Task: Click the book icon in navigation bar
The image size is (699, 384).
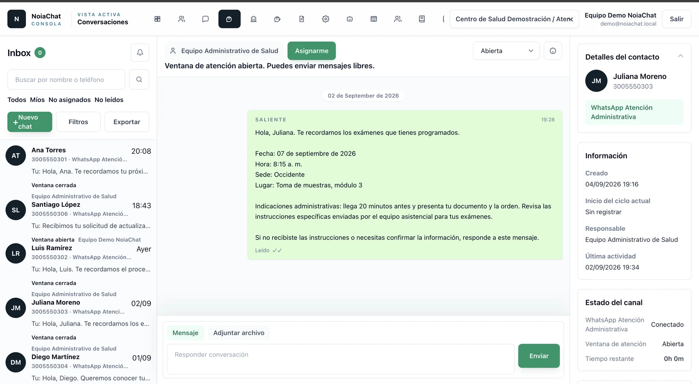Action: pos(422,19)
